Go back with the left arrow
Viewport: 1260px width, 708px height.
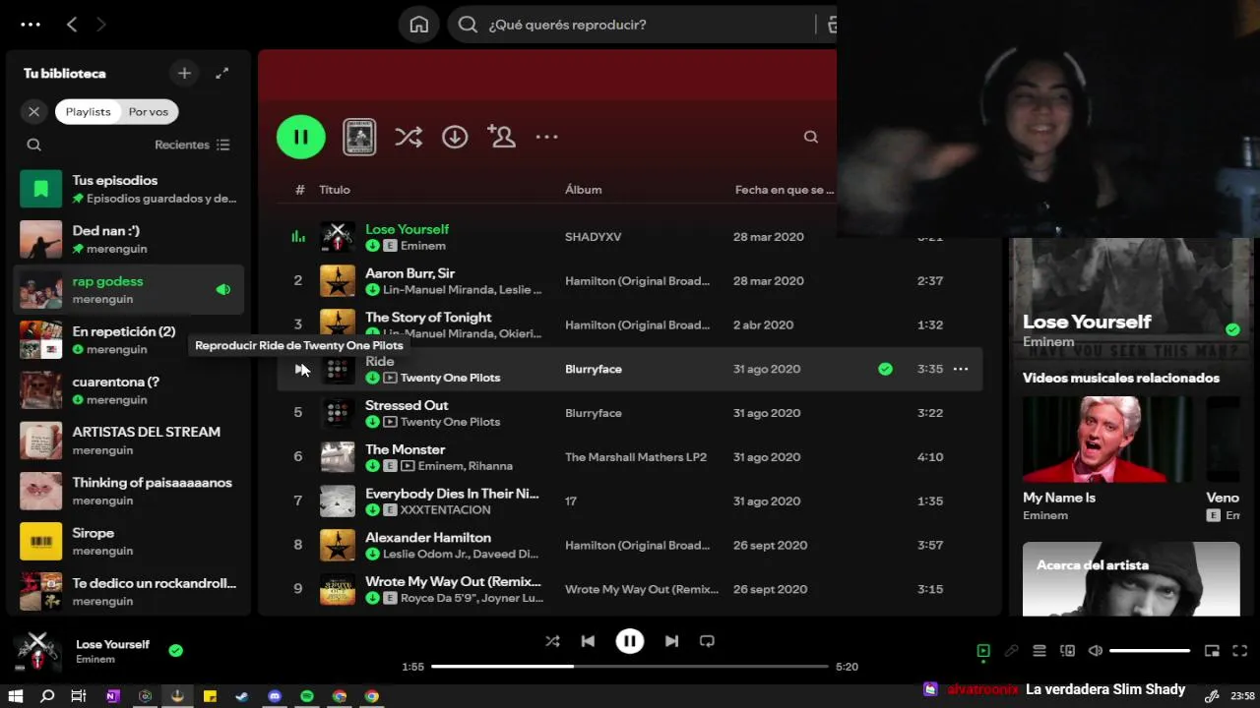click(72, 25)
